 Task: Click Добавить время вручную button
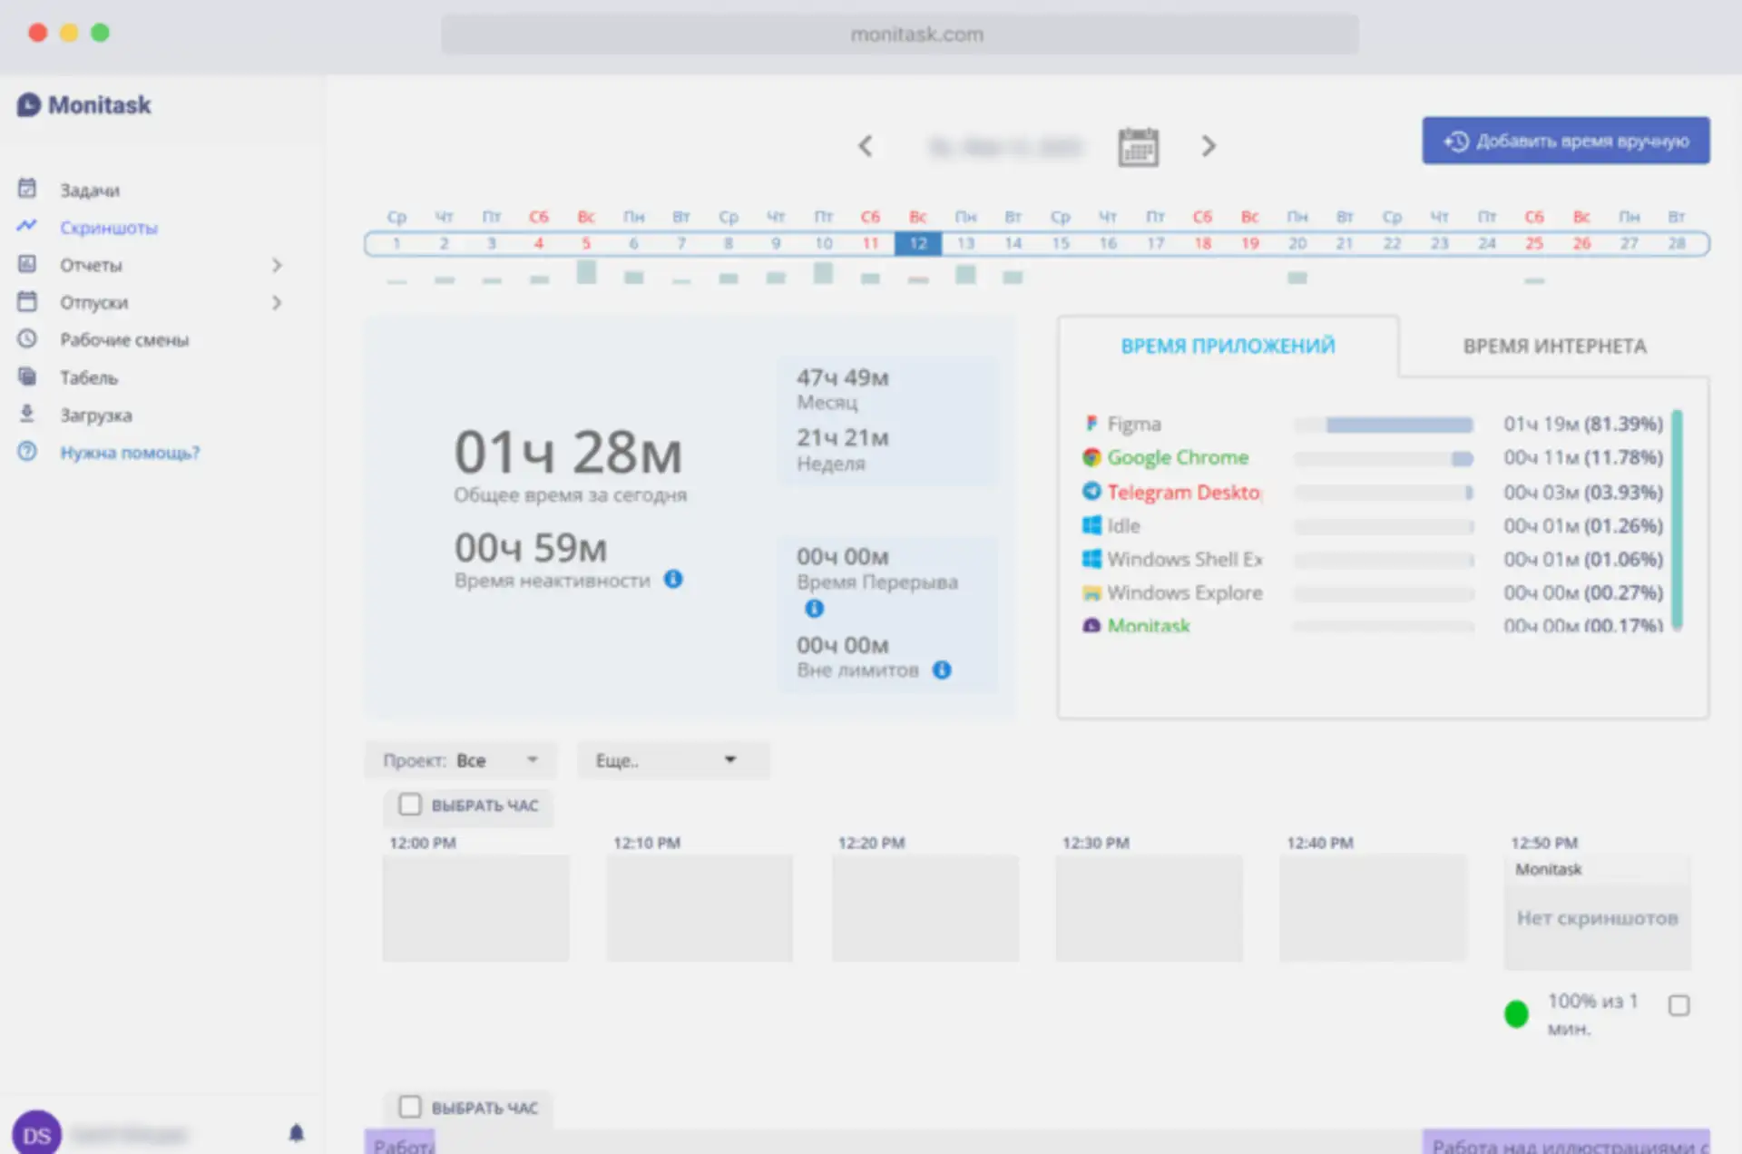point(1565,141)
